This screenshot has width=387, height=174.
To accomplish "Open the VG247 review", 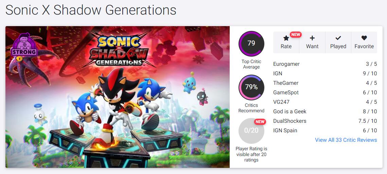I will [281, 102].
